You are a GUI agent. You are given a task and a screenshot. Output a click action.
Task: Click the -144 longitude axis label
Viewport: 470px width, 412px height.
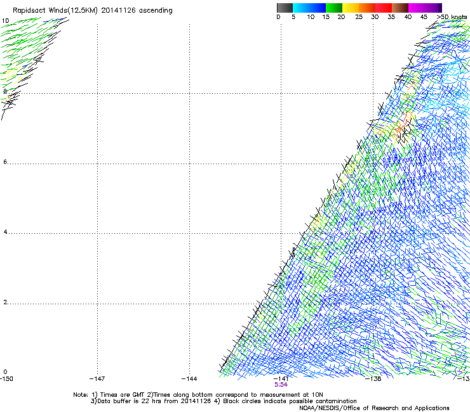189,379
